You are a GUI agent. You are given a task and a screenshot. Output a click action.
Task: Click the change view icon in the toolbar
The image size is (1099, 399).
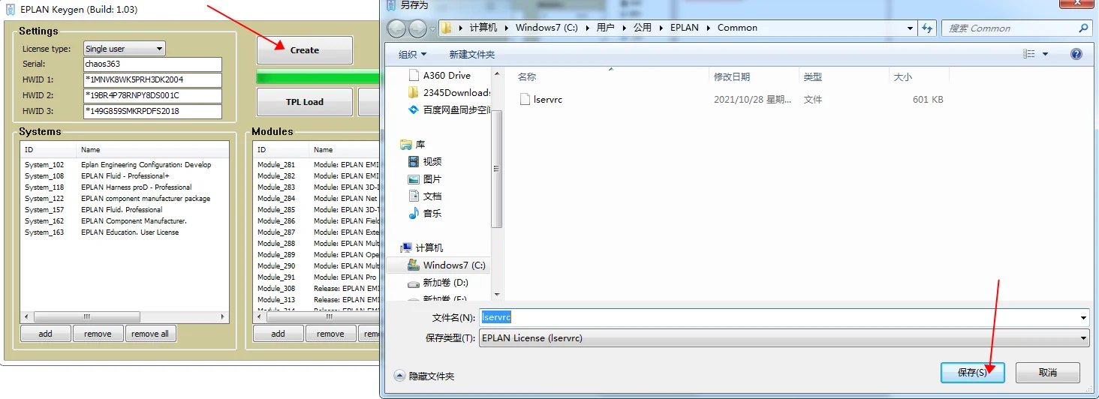[x=1029, y=54]
